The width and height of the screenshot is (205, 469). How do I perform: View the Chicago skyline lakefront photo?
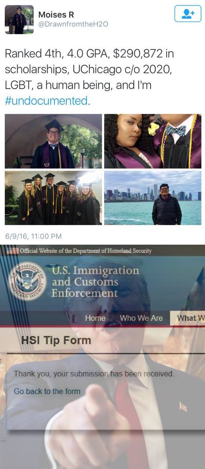152,198
